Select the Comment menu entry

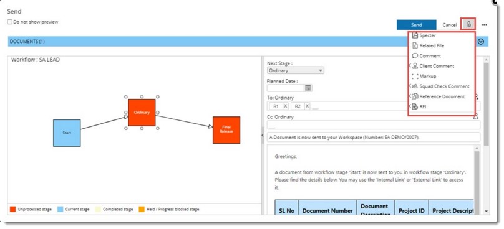click(x=430, y=56)
